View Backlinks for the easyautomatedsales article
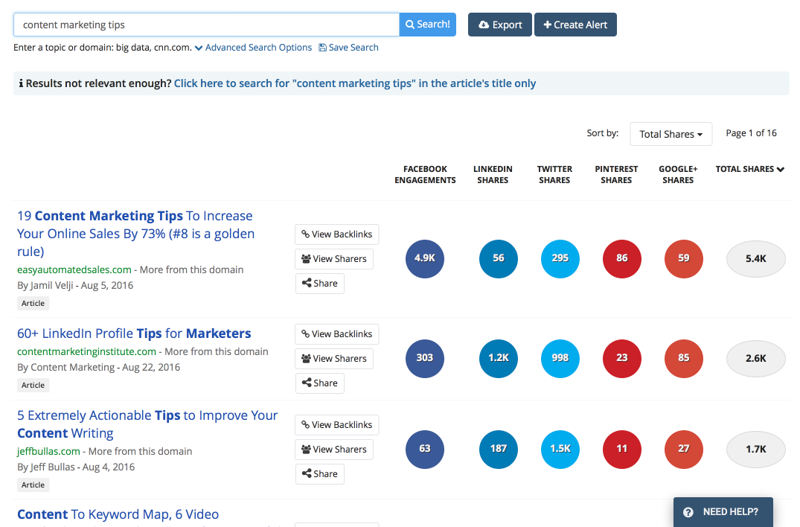The height and width of the screenshot is (527, 800). 336,234
